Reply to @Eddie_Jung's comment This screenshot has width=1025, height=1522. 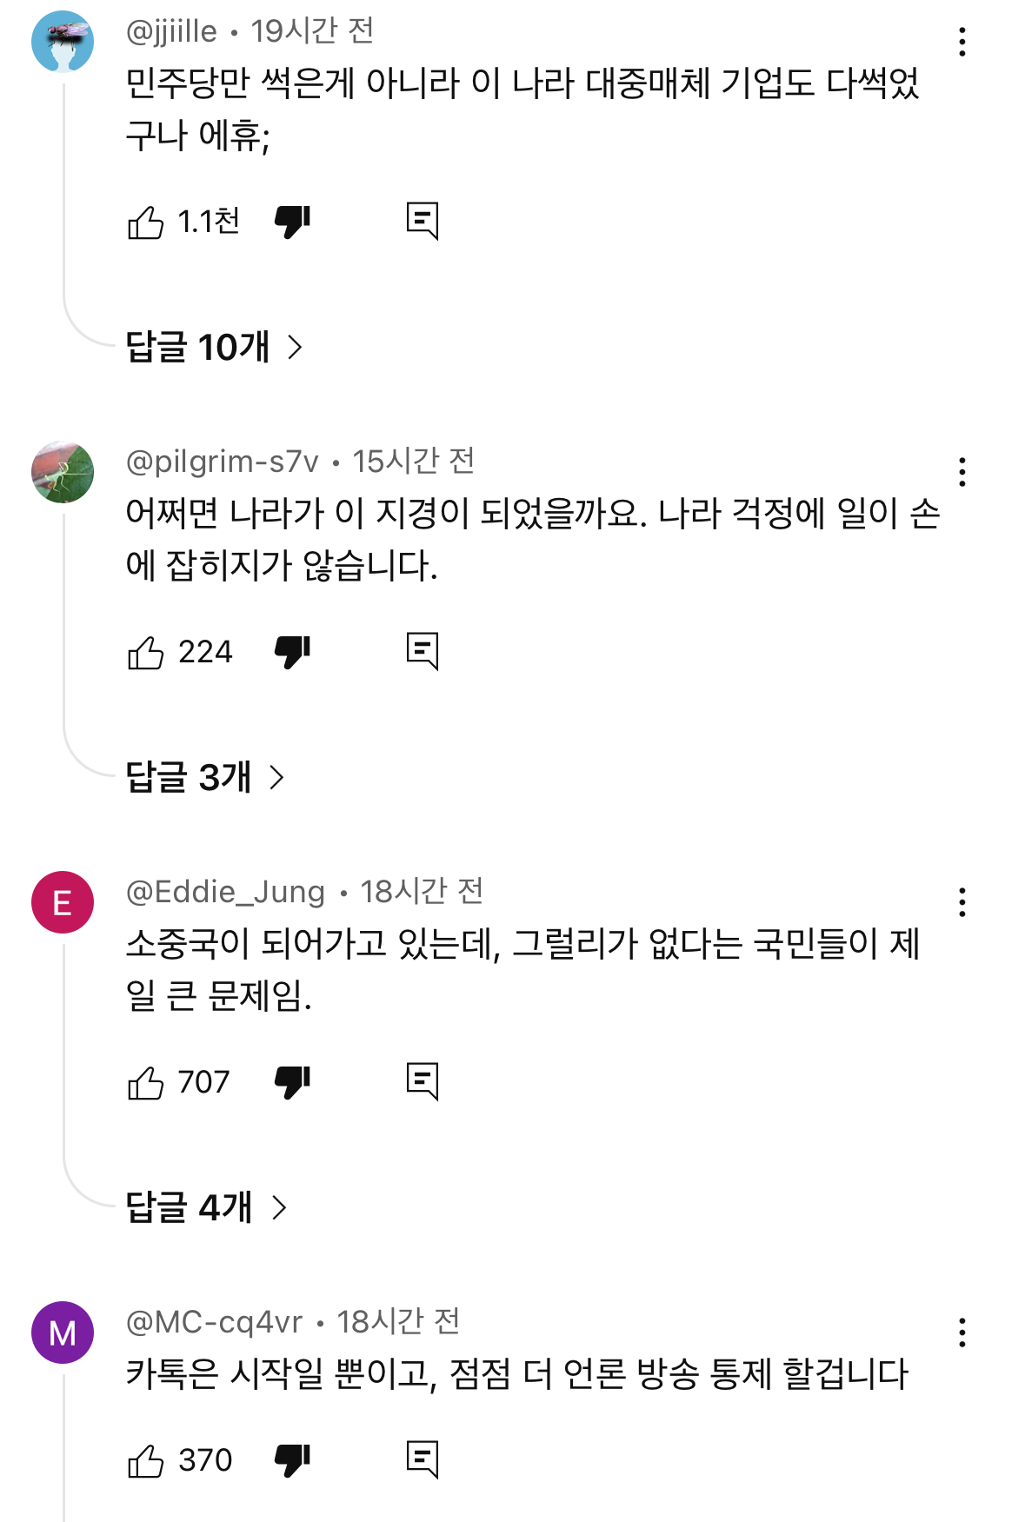point(423,1081)
